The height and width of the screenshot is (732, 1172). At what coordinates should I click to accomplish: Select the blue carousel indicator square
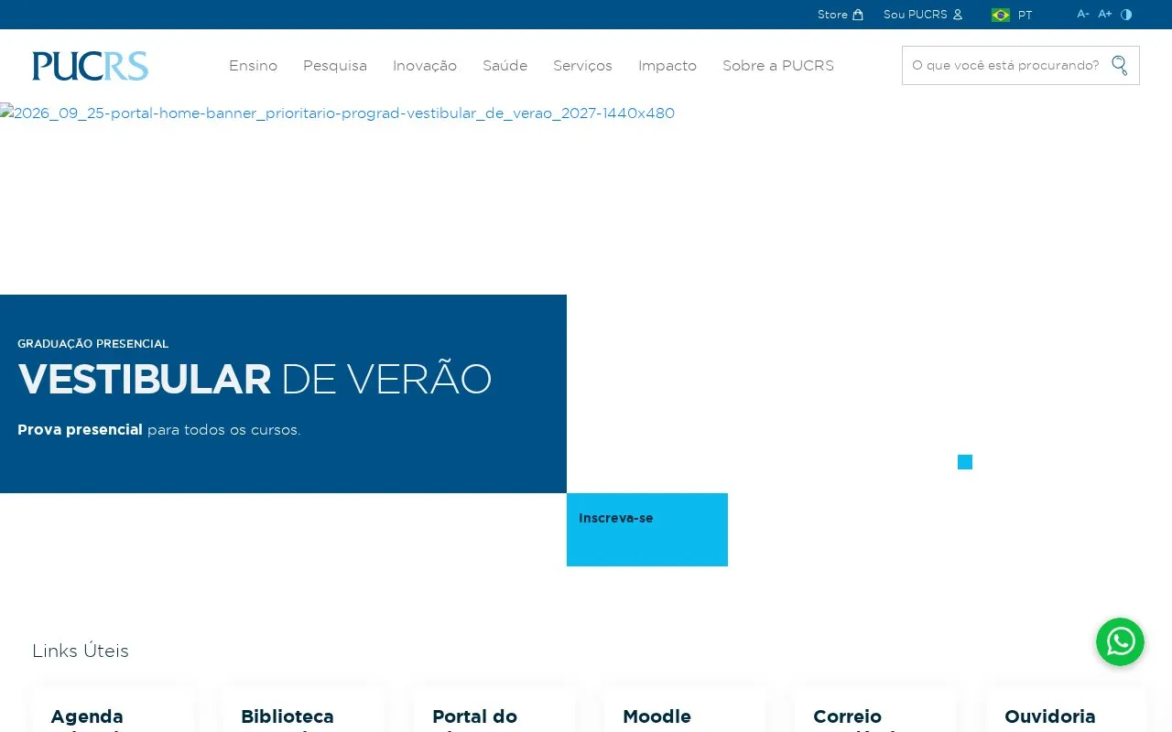[965, 462]
